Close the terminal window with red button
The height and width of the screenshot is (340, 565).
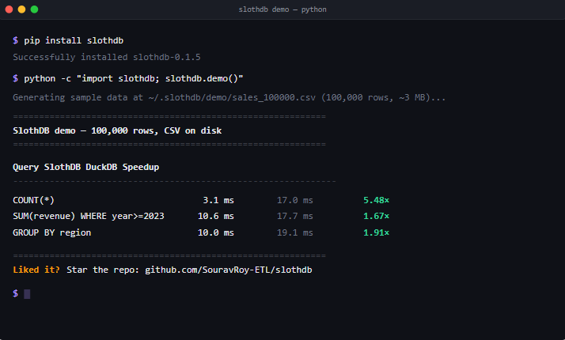tap(9, 9)
